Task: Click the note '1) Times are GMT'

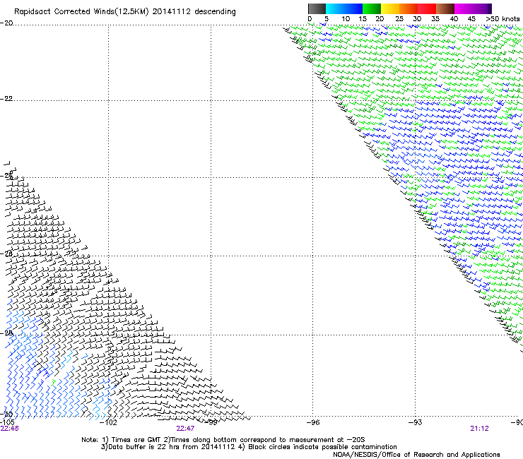Action: 131,440
